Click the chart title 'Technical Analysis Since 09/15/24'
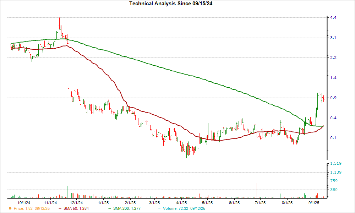This screenshot has height=213, width=355. coord(171,4)
